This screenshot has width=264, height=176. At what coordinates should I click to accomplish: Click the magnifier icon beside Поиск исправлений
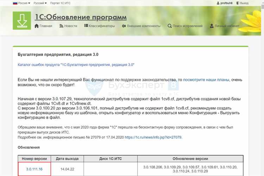[170, 26]
